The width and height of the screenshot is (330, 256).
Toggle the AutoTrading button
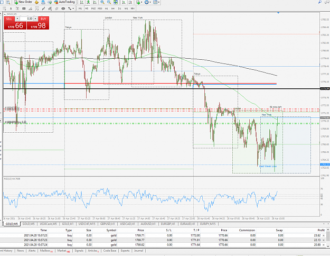(x=64, y=2)
